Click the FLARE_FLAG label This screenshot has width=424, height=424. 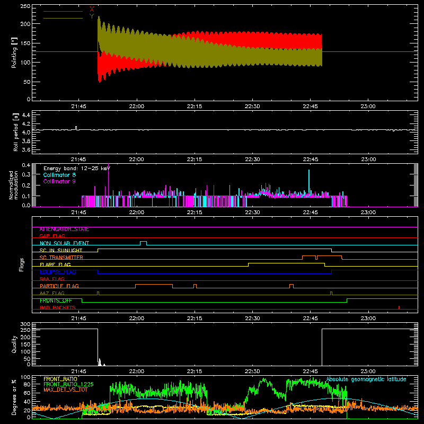[x=55, y=264]
